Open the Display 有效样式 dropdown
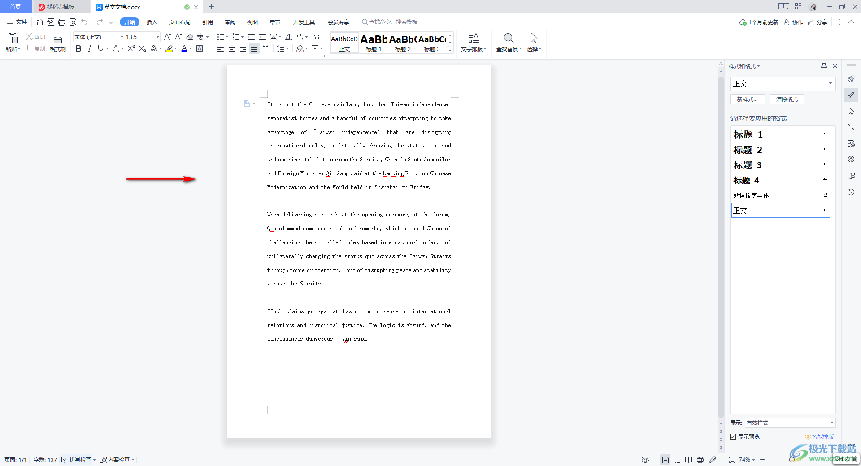This screenshot has height=466, width=861. click(831, 423)
